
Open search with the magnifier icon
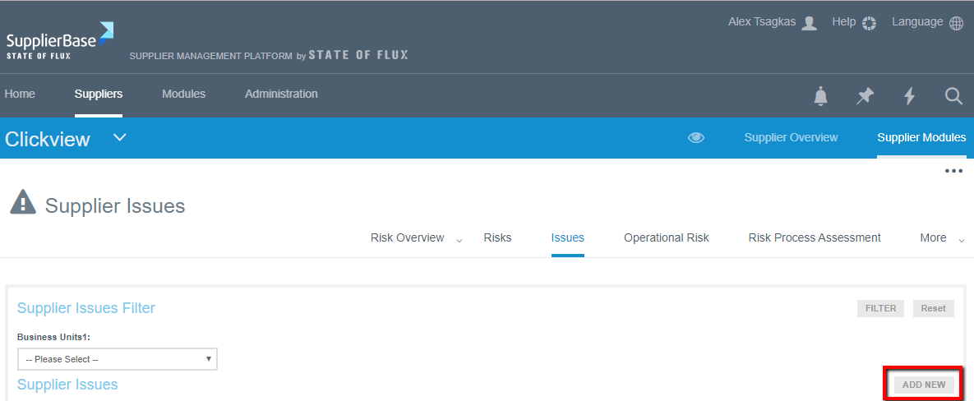tap(953, 96)
